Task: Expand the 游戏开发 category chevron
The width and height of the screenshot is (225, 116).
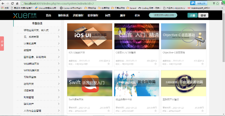Action: coord(59,83)
